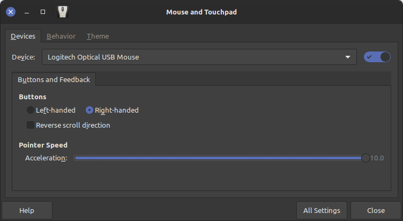Click the Close button at the bottom
This screenshot has width=403, height=221.
[x=376, y=210]
